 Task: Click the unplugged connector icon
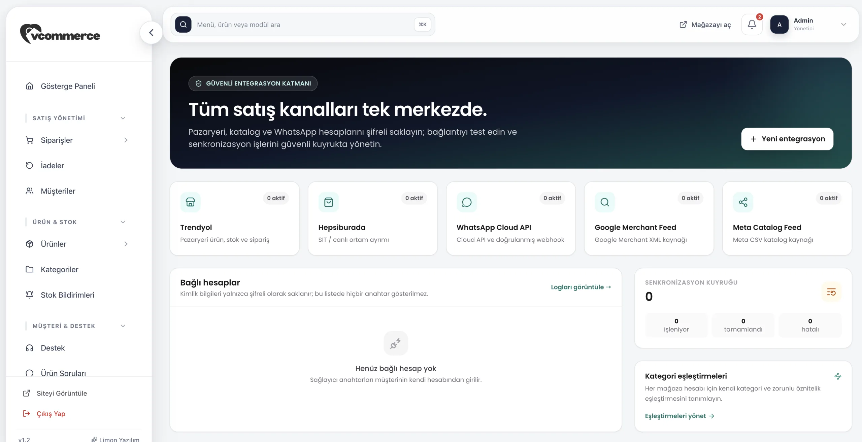(396, 343)
